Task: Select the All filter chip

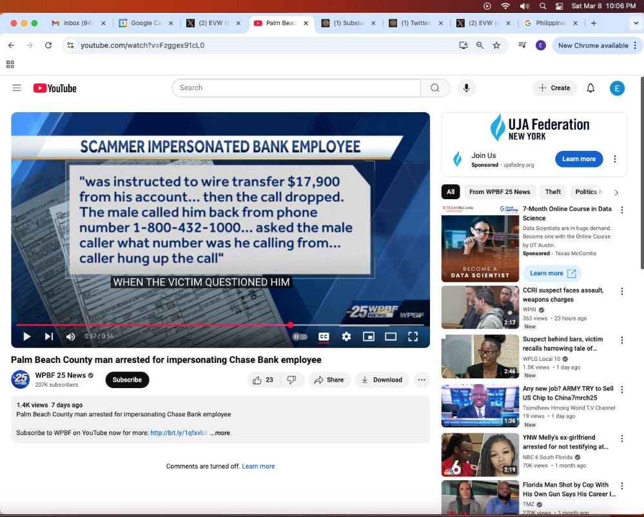Action: point(451,191)
